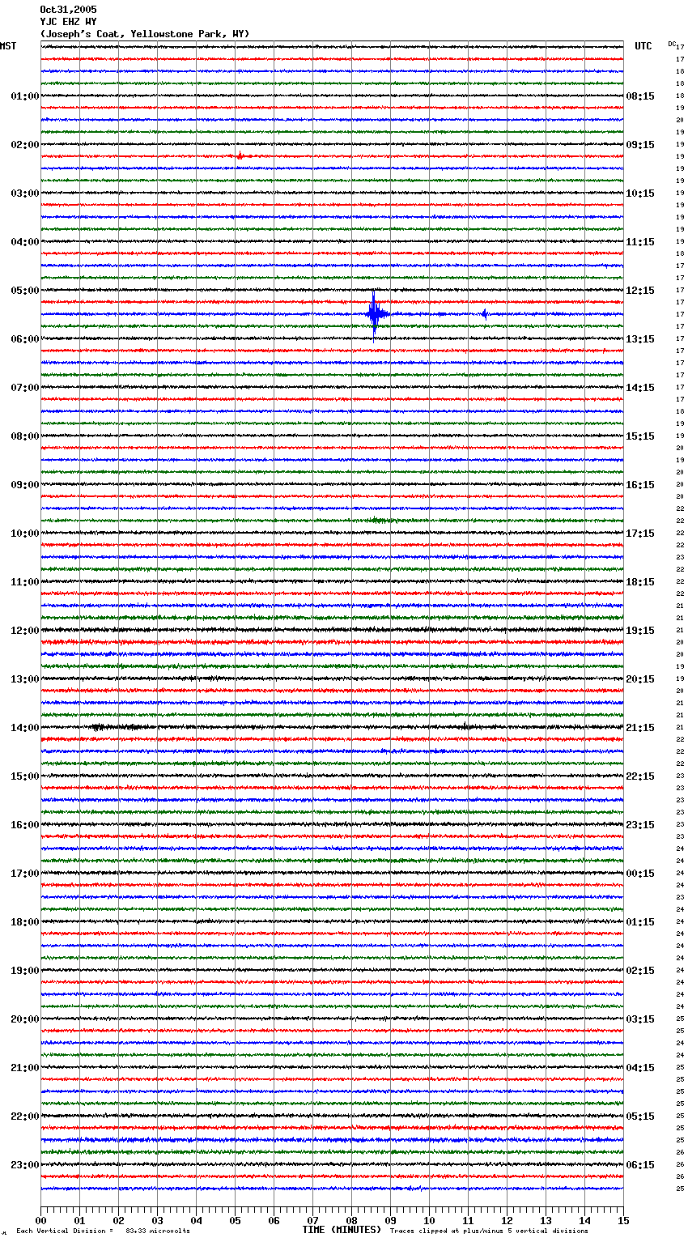Select the "06:00" MST hour label
Image resolution: width=688 pixels, height=1242 pixels.
[x=25, y=339]
